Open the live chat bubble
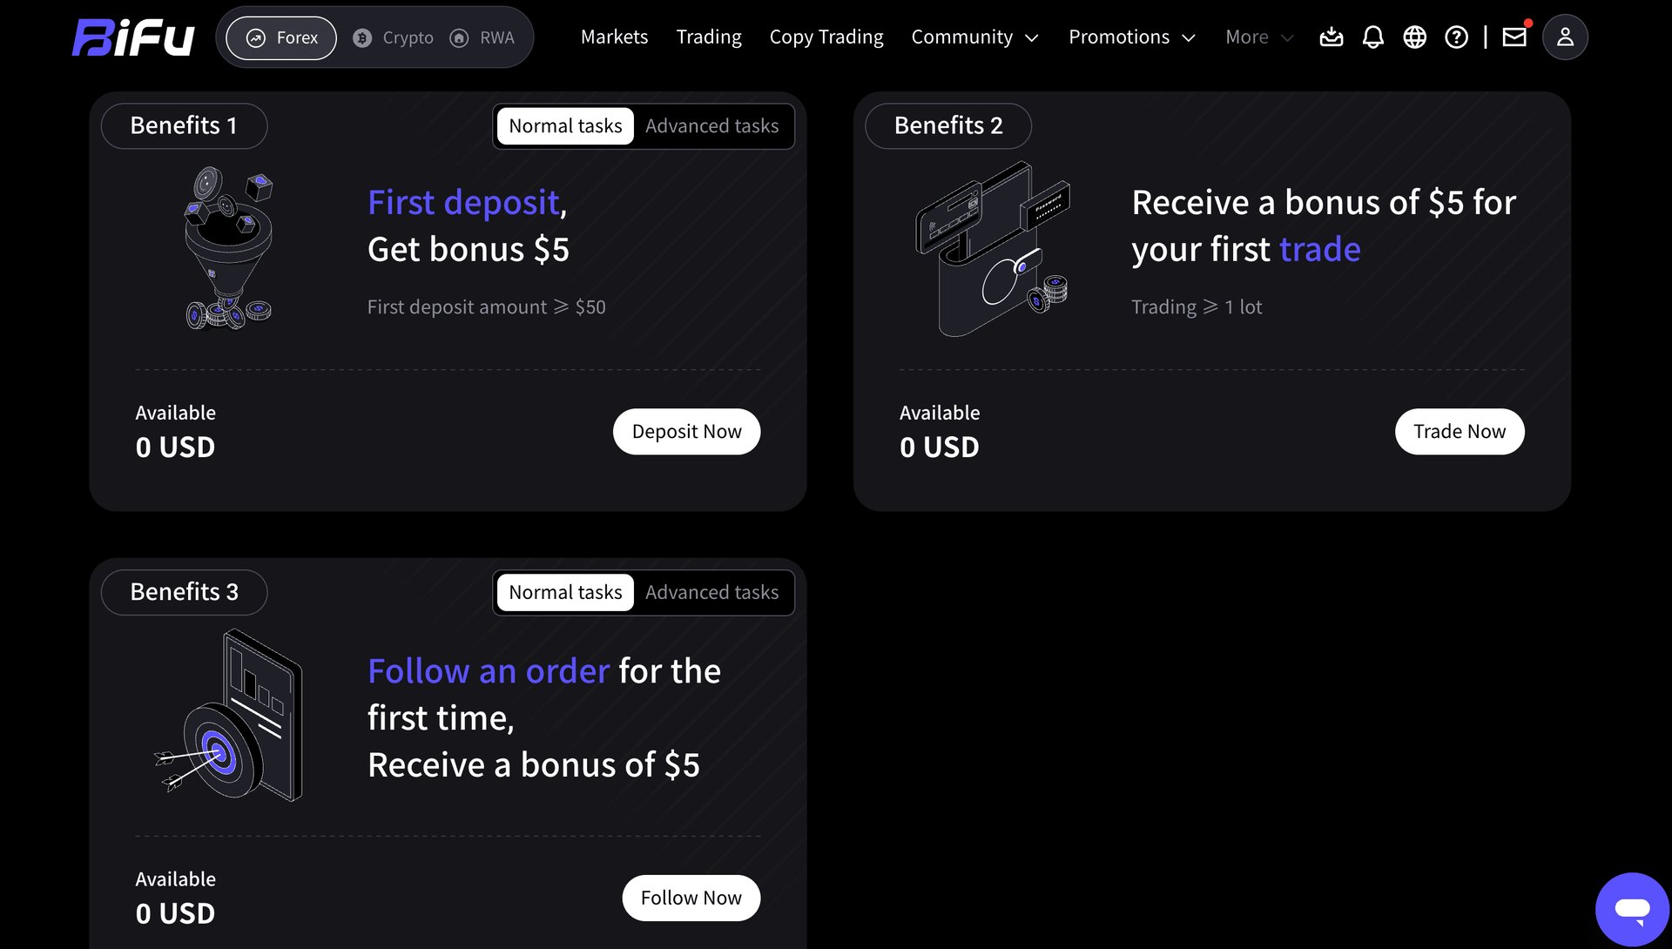The width and height of the screenshot is (1672, 949). tap(1631, 909)
